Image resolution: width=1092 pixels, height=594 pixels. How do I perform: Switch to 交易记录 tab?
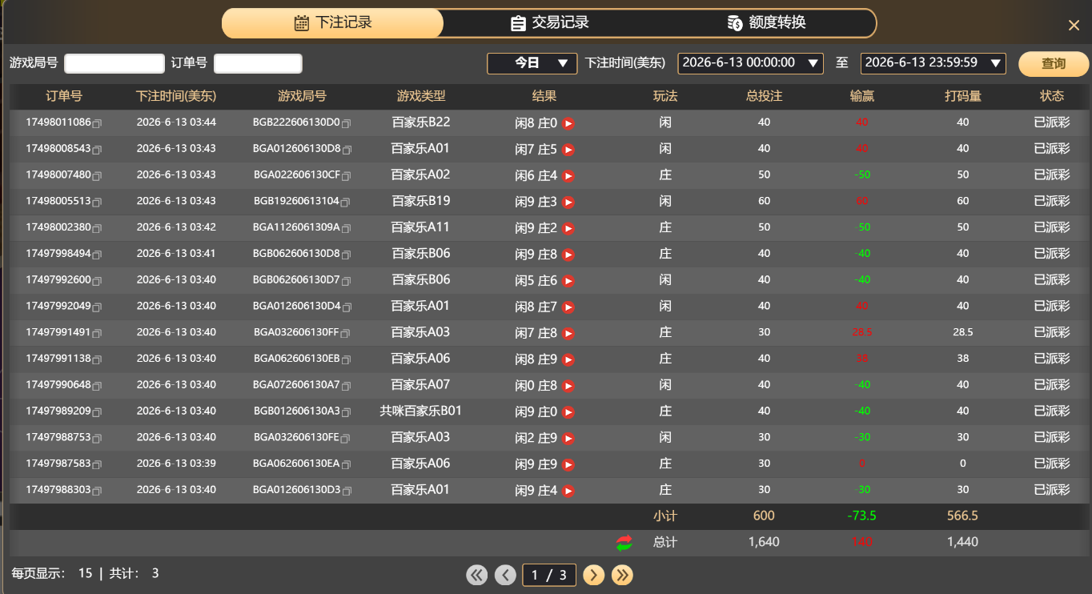(x=550, y=23)
